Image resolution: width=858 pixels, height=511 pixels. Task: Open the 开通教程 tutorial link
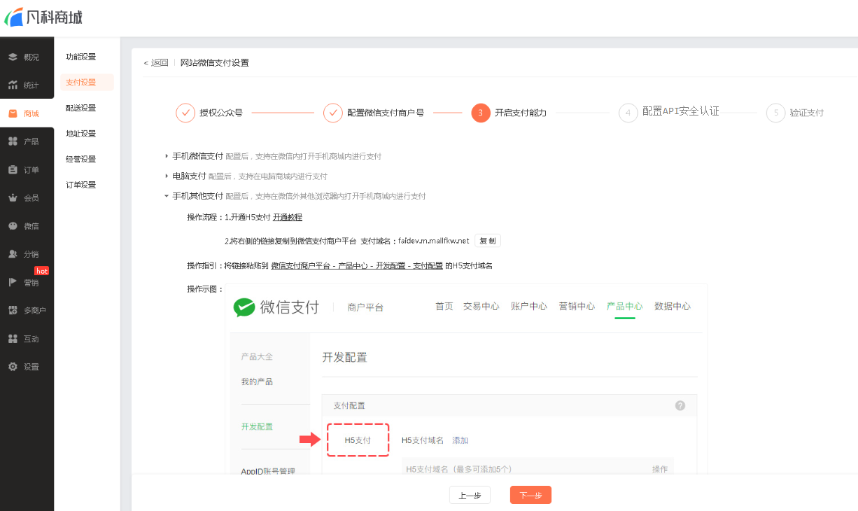[288, 218]
